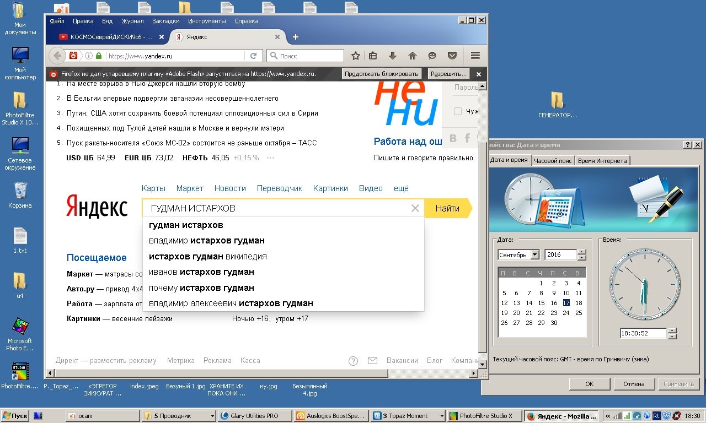Open the Firefox hamburger menu

[475, 56]
